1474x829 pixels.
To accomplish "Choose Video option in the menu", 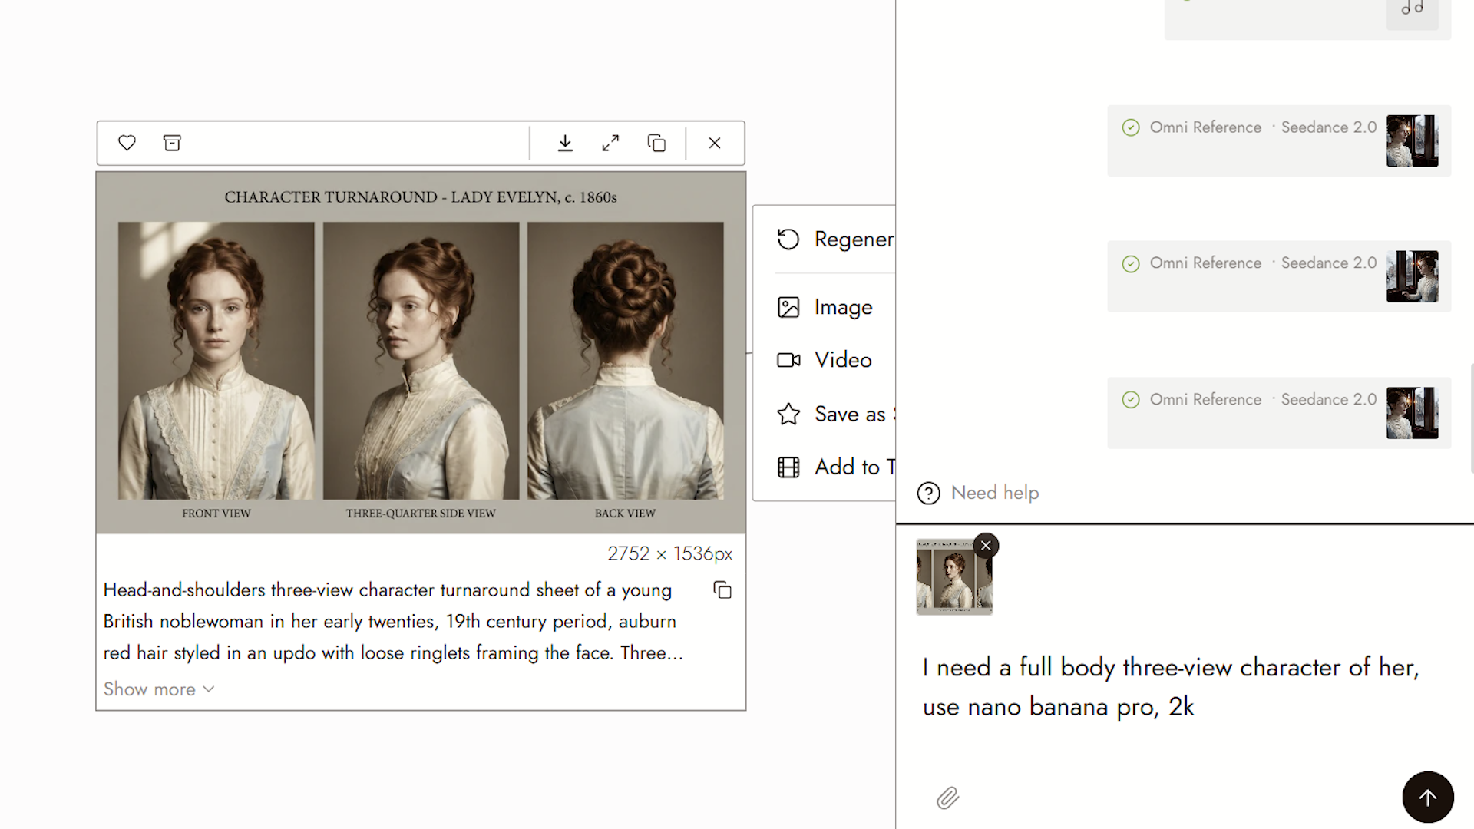I will [x=825, y=360].
